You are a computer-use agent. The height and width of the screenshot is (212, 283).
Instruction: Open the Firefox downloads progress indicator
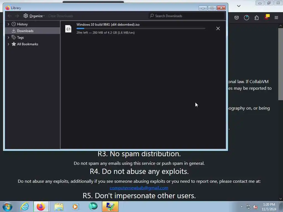coord(246,18)
